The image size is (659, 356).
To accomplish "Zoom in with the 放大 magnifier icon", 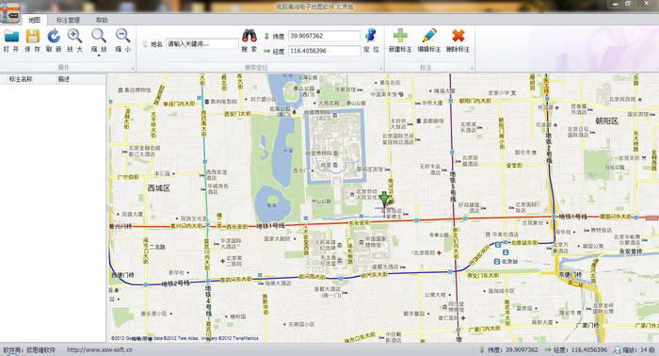I will pyautogui.click(x=74, y=36).
